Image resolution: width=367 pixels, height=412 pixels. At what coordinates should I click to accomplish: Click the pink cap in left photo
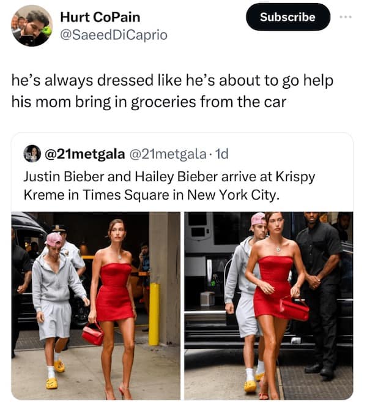tap(54, 238)
